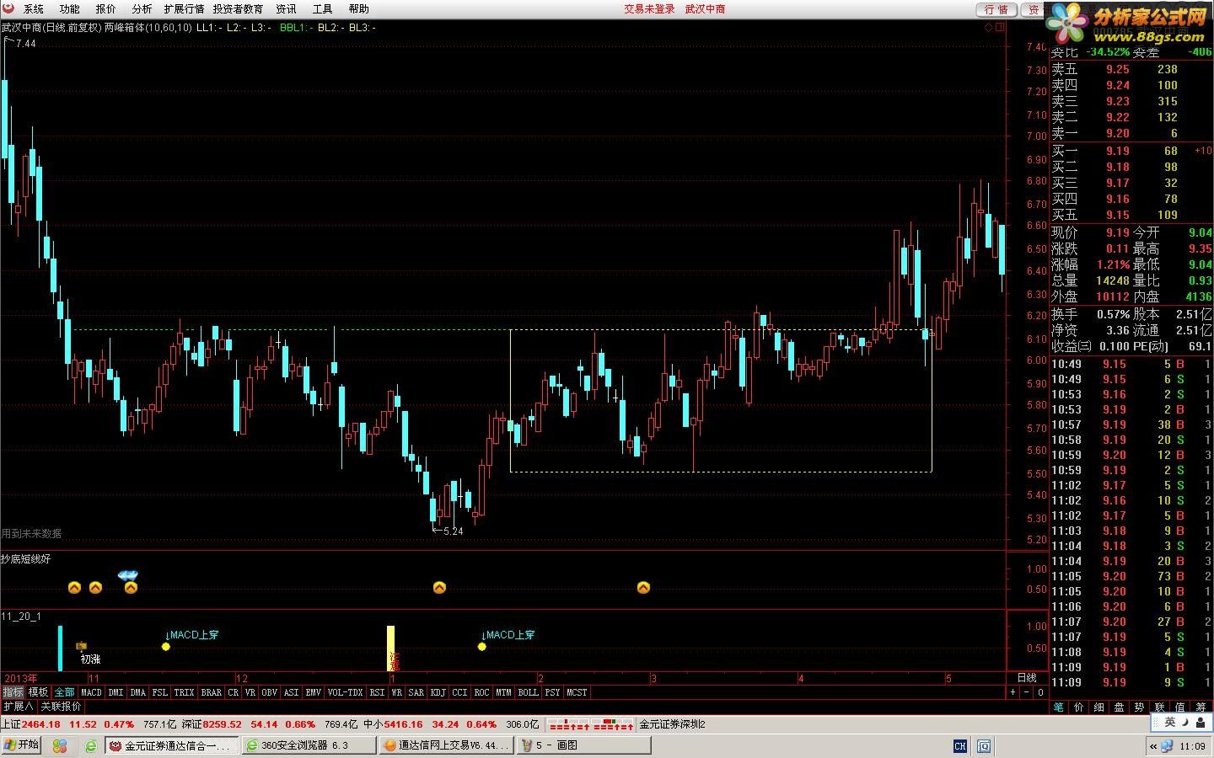The width and height of the screenshot is (1214, 758).
Task: Select the 全部 indicator tab
Action: tap(65, 692)
